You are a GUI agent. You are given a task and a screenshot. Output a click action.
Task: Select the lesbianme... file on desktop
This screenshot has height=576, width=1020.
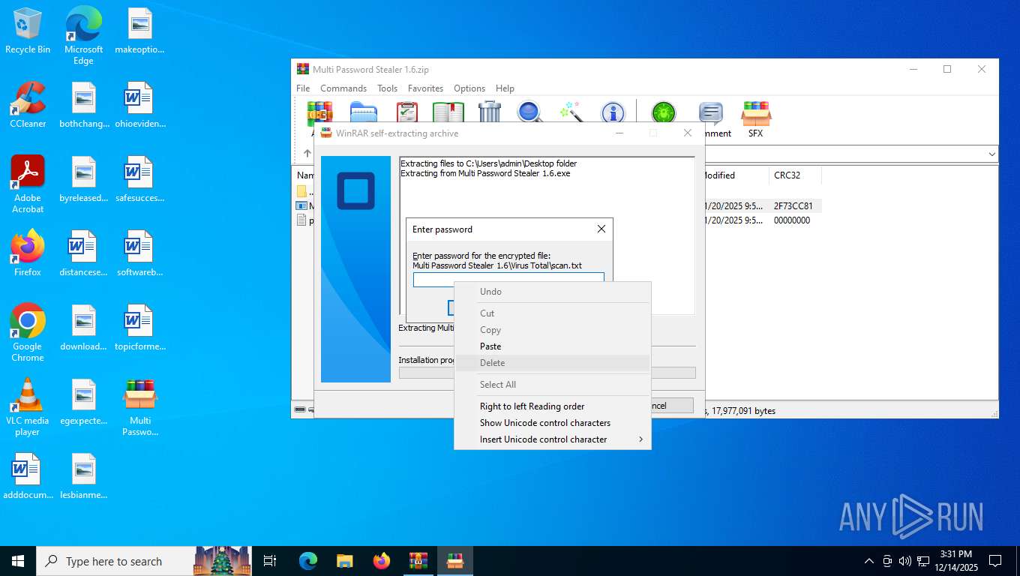point(83,477)
